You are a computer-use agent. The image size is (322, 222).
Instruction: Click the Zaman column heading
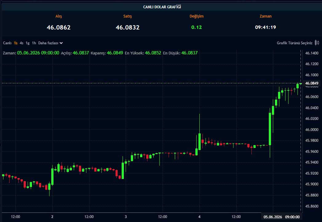(265, 16)
